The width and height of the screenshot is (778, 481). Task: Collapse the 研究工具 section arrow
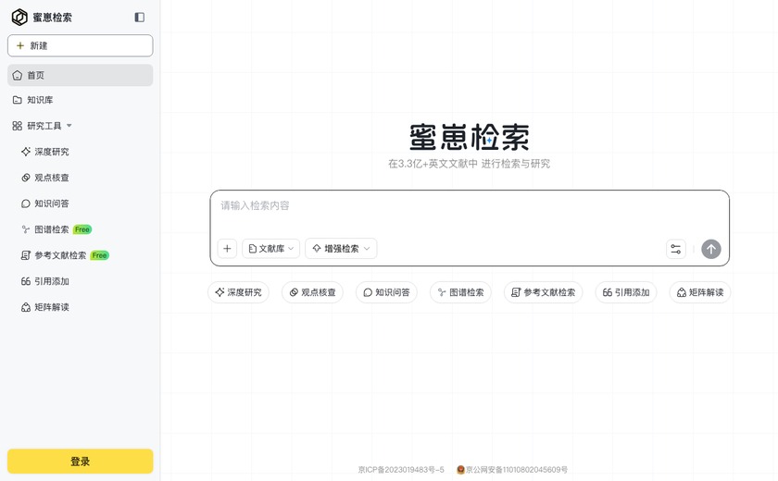[x=69, y=126]
